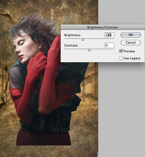Click the Use Legacy label text
Image resolution: width=145 pixels, height=157 pixels.
[132, 58]
